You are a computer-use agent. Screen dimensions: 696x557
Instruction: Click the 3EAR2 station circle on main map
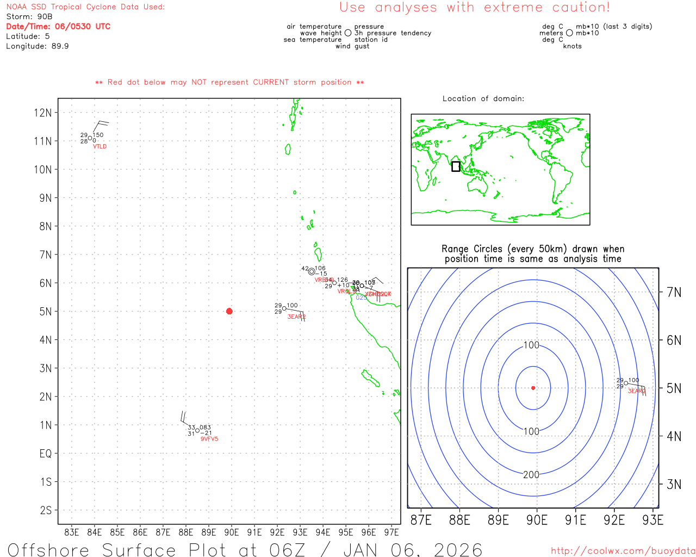pos(284,308)
